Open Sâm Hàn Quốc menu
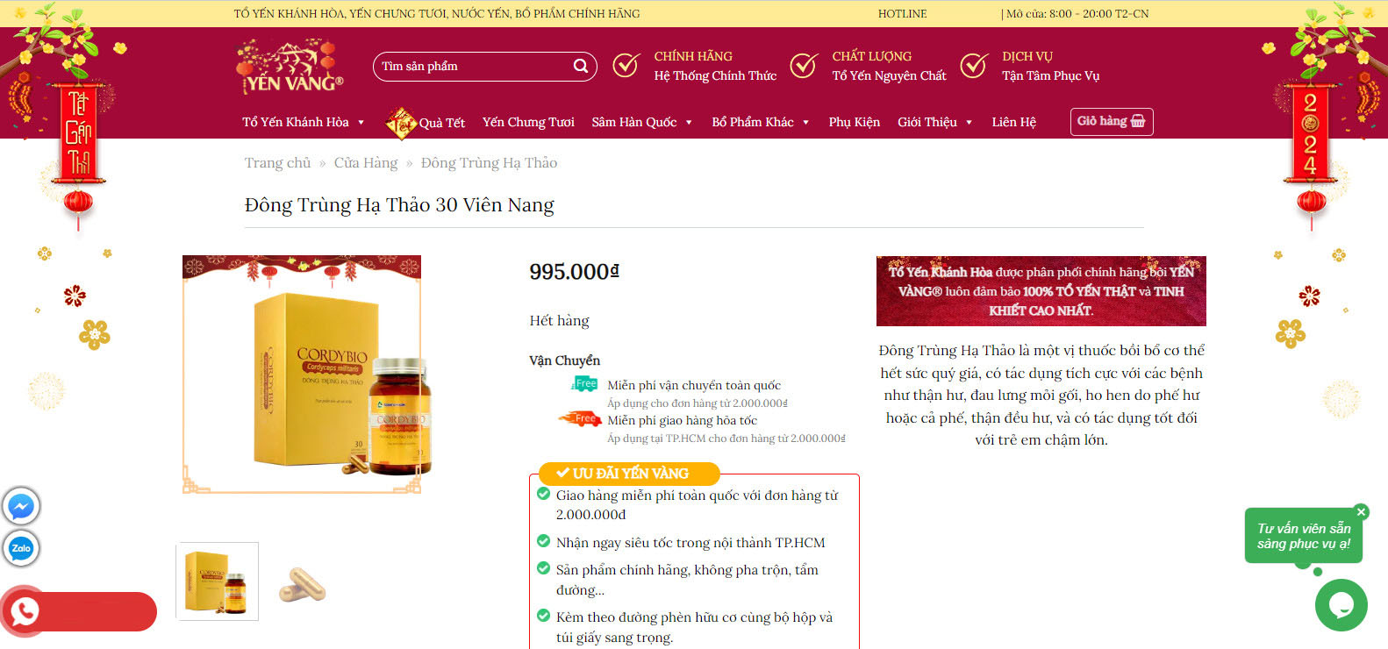 pos(634,122)
